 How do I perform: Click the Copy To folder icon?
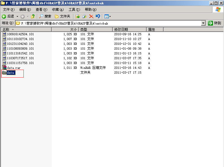(84, 16)
